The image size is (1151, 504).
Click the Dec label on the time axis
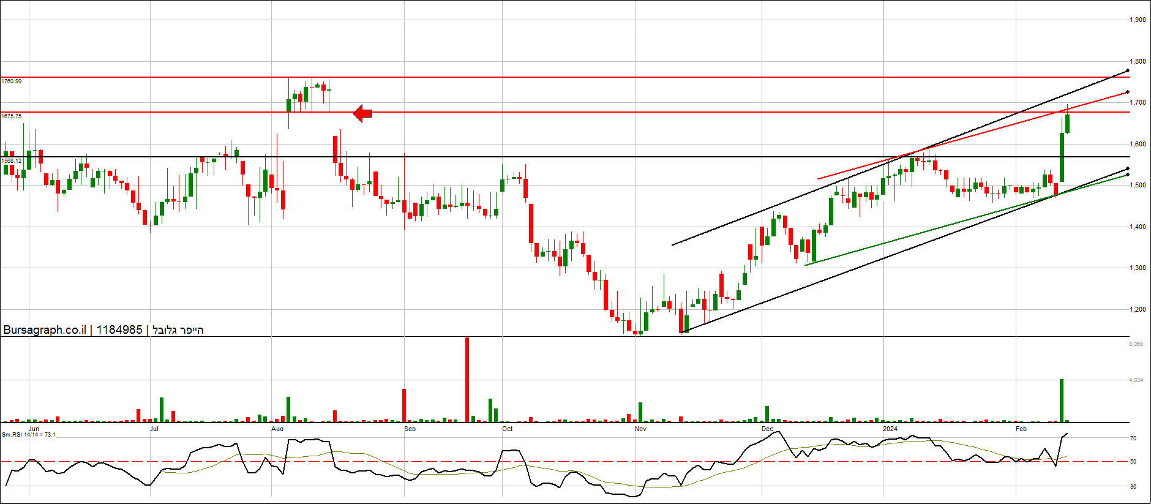[767, 429]
